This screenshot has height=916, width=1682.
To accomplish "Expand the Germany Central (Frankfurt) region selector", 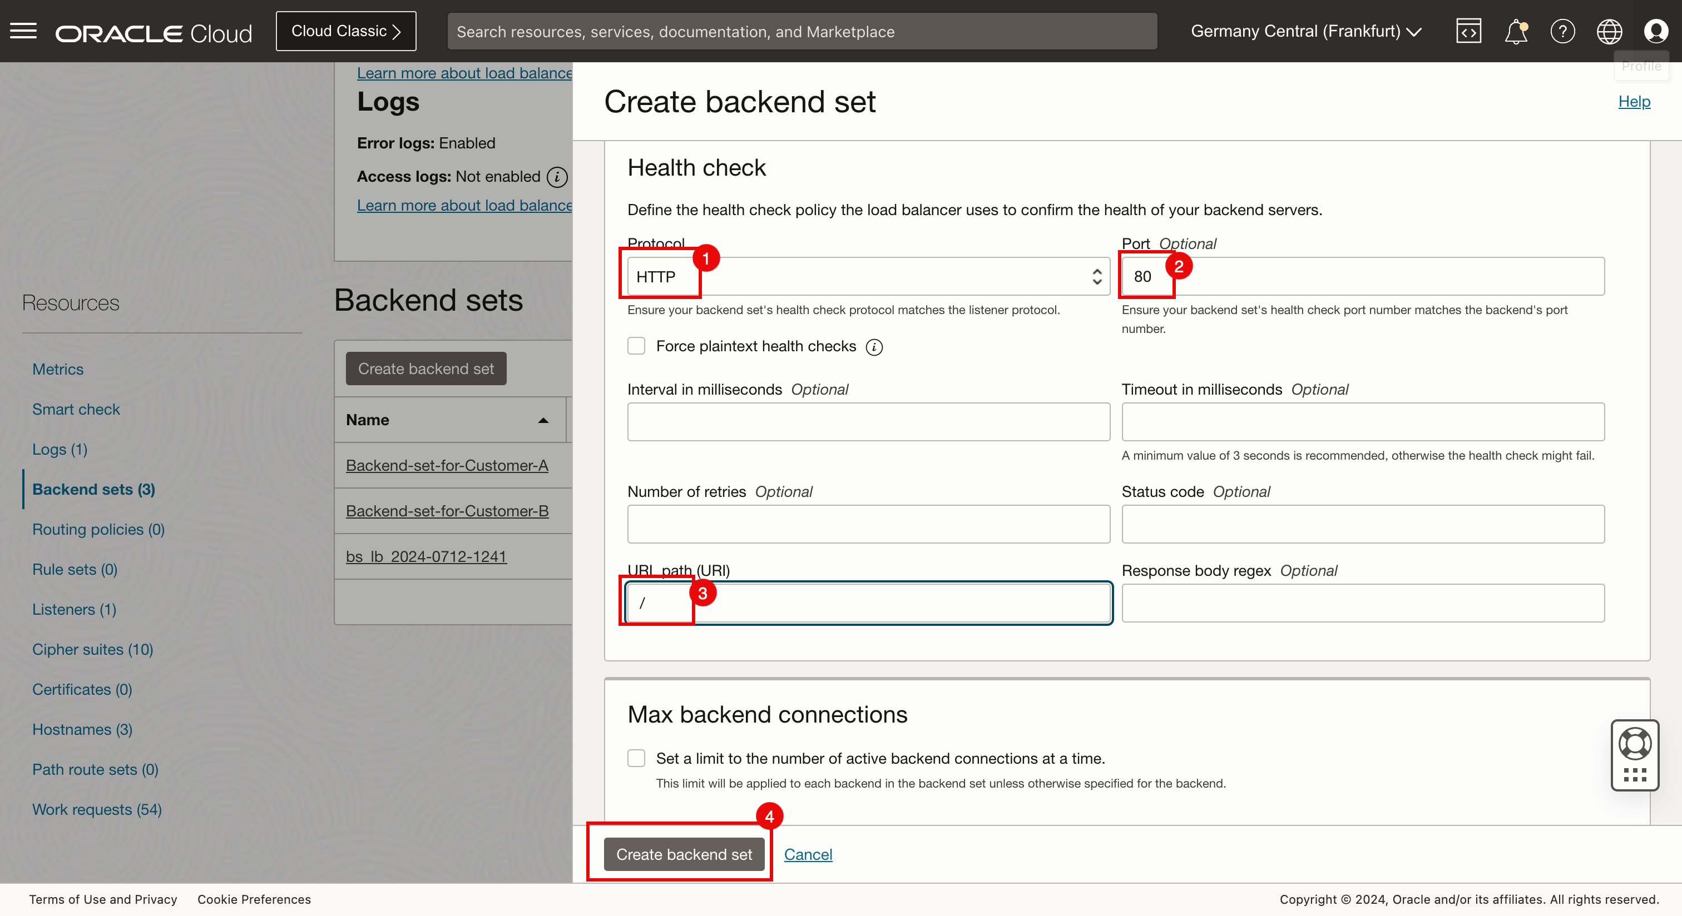I will (x=1306, y=31).
